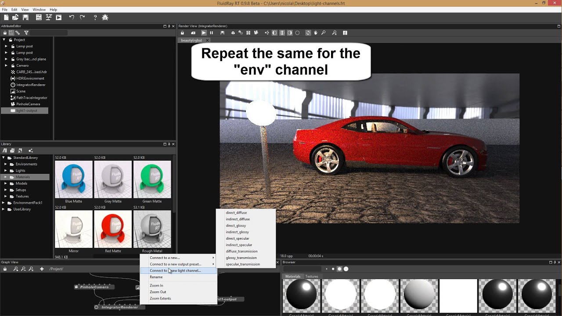Expand the Gray bac...nd plane node
The width and height of the screenshot is (562, 316).
(6, 59)
